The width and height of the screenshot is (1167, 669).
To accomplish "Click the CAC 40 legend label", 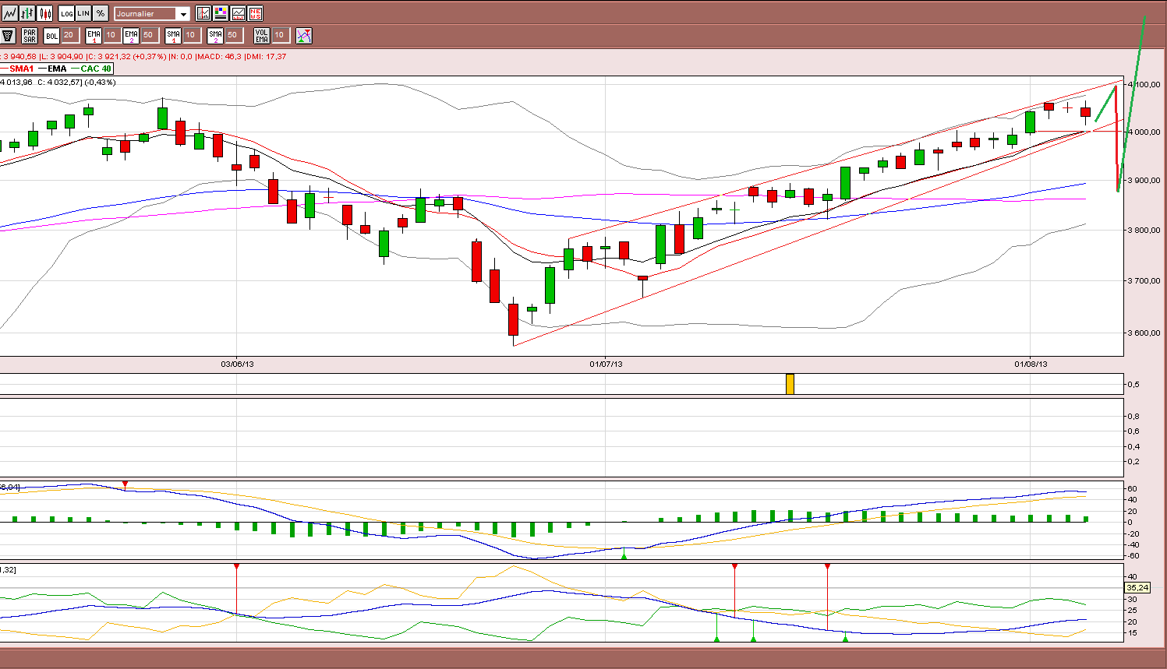I will pyautogui.click(x=96, y=69).
